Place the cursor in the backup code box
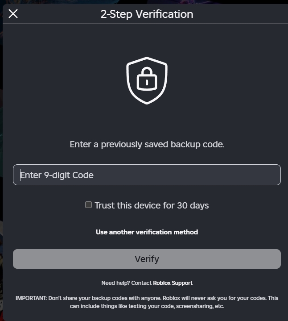This screenshot has width=288, height=321. tap(147, 175)
